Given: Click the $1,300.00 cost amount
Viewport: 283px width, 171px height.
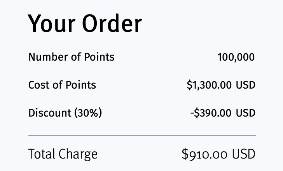Looking at the screenshot, I should pos(209,85).
